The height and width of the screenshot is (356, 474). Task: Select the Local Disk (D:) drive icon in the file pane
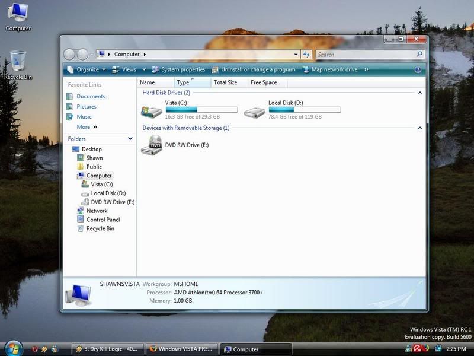click(255, 113)
